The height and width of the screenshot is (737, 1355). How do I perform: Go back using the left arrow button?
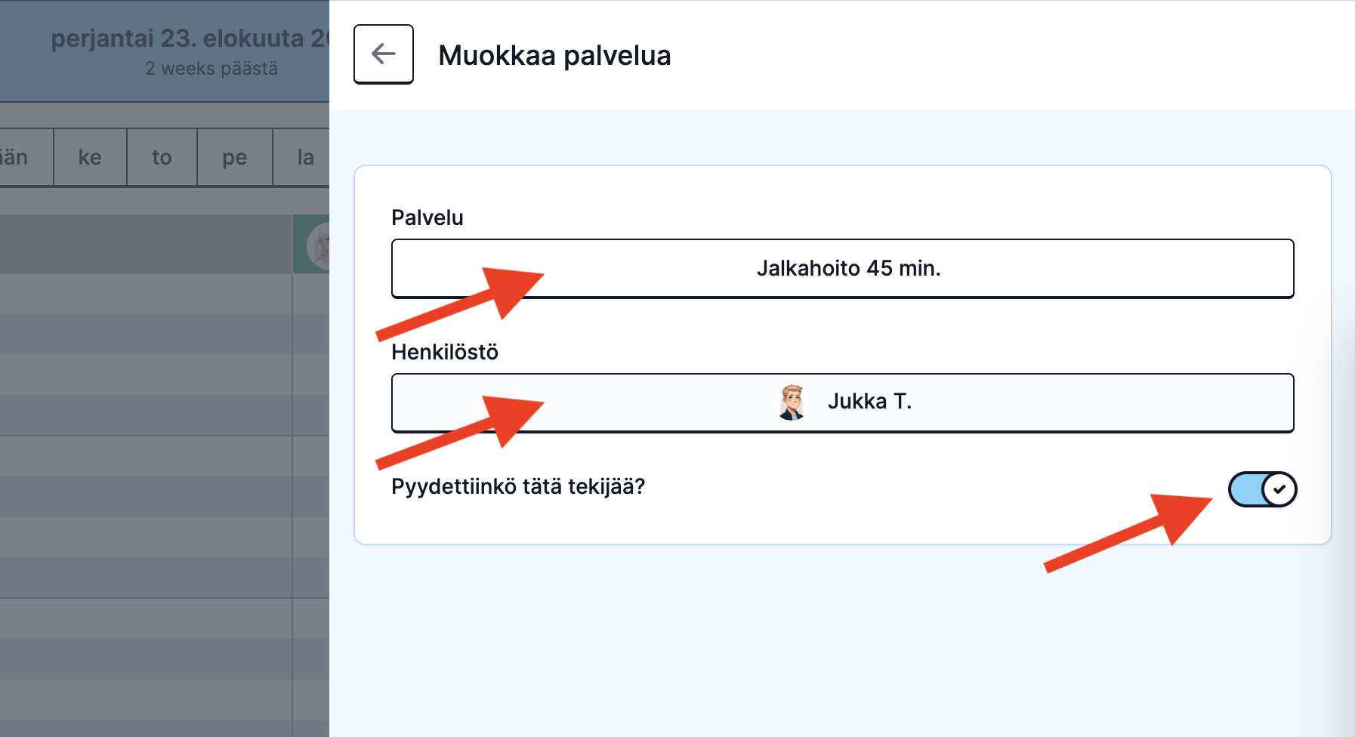[x=384, y=54]
